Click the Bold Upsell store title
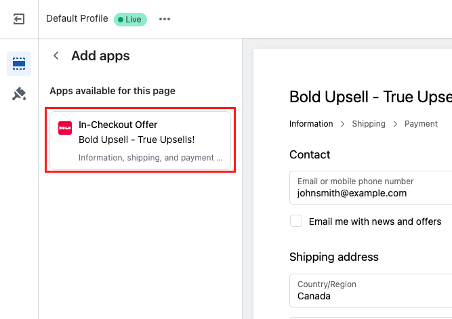This screenshot has height=319, width=452. (371, 97)
